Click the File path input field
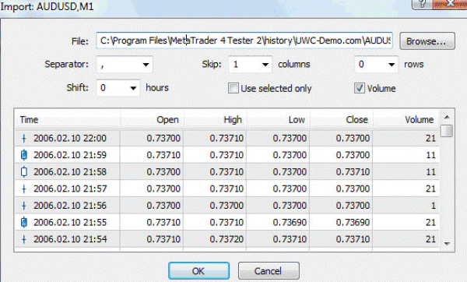 pyautogui.click(x=244, y=41)
